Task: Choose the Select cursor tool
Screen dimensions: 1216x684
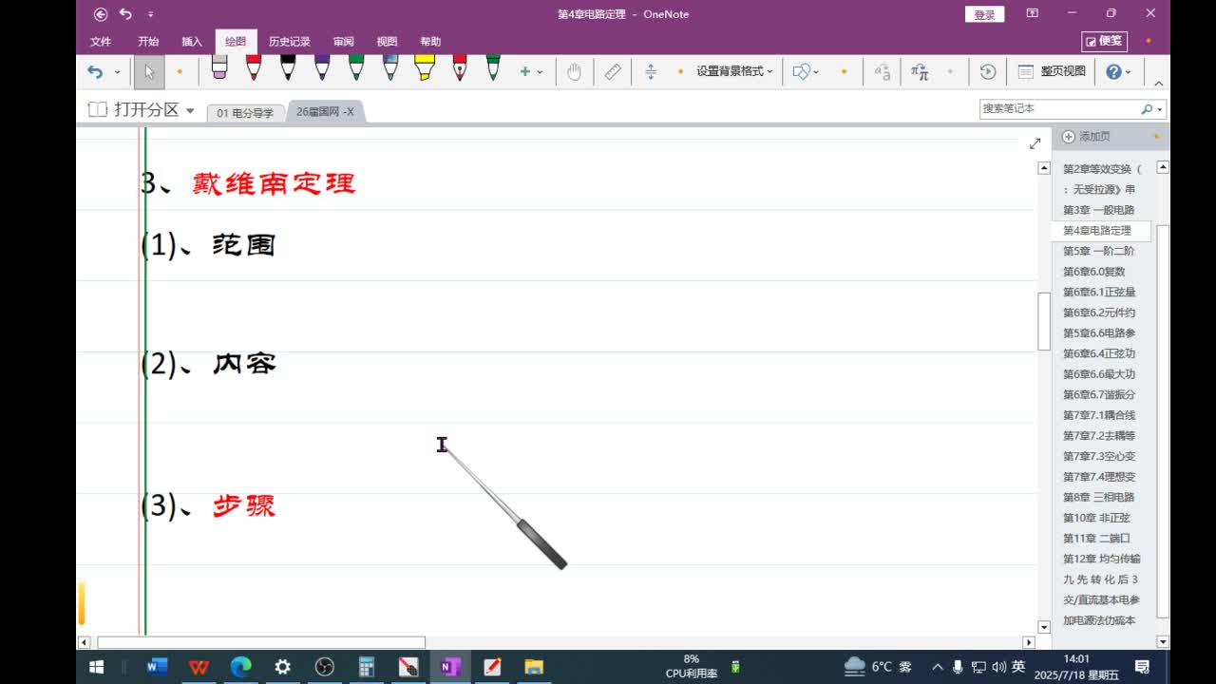Action: click(x=149, y=72)
